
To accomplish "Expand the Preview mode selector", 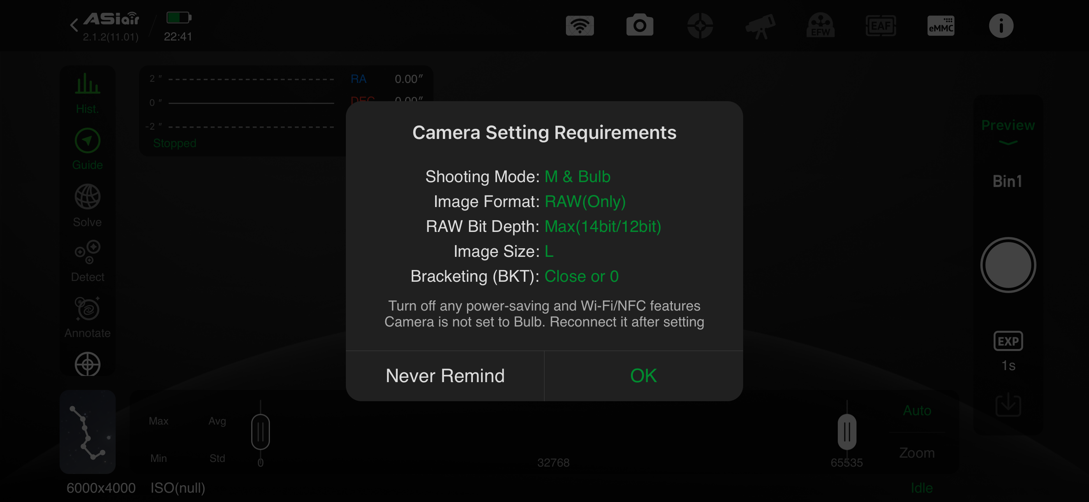I will click(1008, 131).
